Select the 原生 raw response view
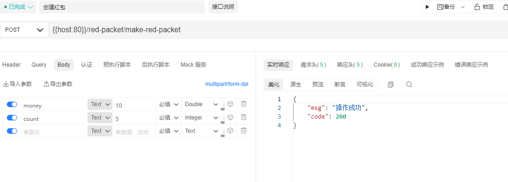508x182 pixels. pyautogui.click(x=295, y=85)
